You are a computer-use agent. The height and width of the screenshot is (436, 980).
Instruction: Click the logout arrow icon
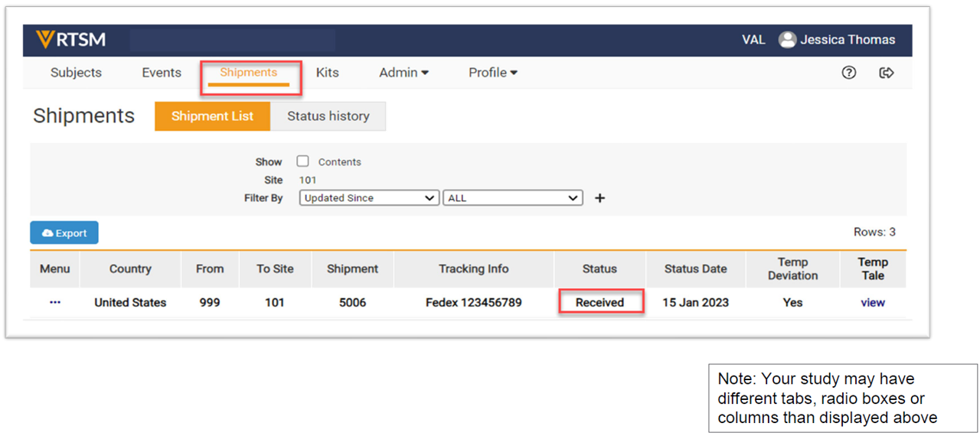887,73
